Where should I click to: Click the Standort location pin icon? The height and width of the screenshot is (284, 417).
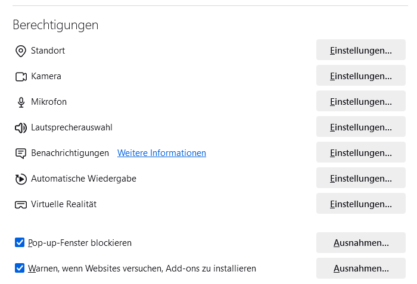pos(21,51)
